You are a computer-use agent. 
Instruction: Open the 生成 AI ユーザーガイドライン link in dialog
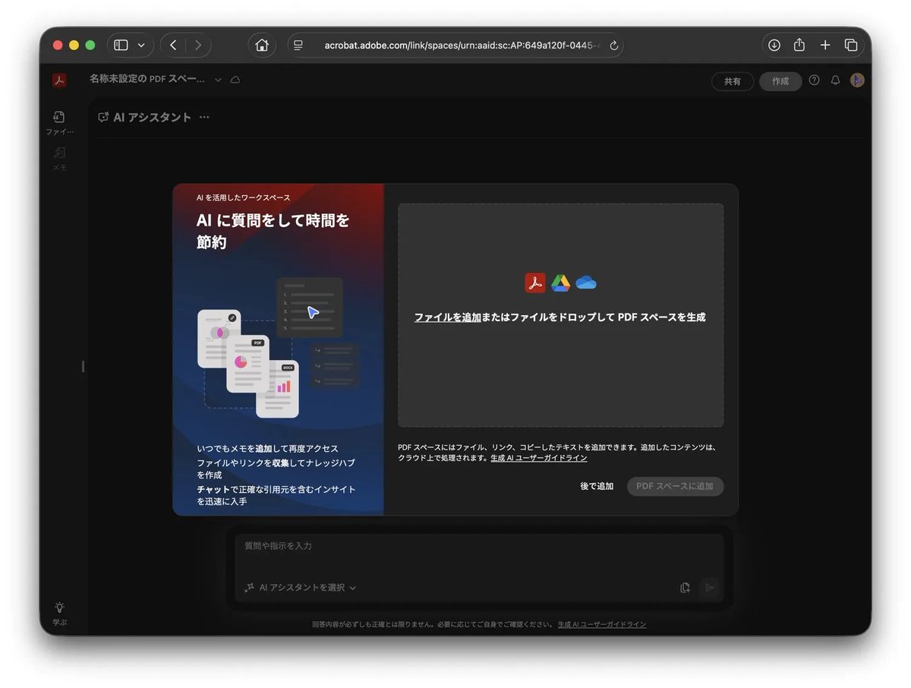538,458
